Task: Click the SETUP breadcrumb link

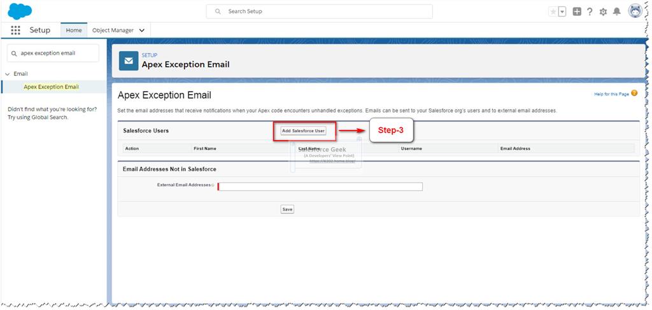Action: 149,55
